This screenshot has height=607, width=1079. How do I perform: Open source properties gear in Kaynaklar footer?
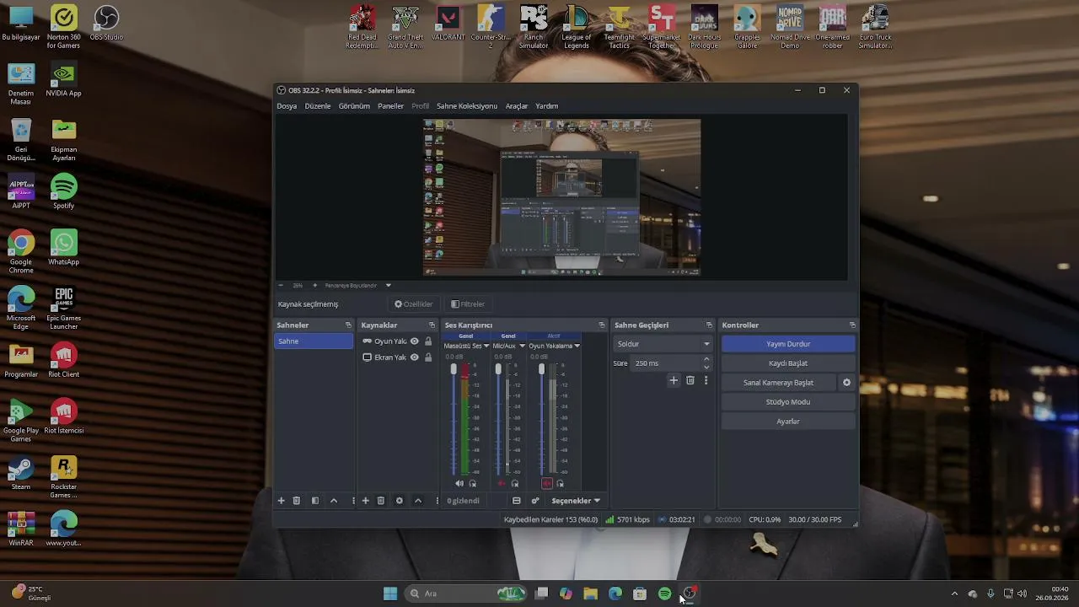(400, 501)
